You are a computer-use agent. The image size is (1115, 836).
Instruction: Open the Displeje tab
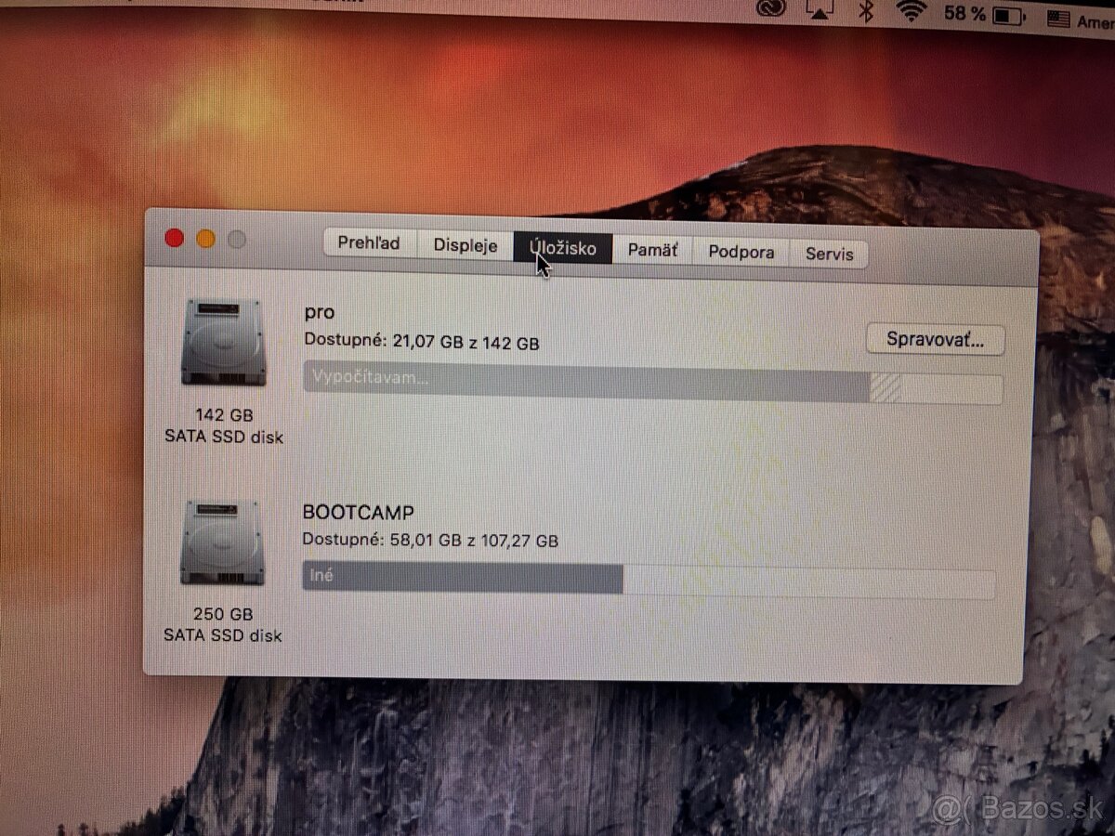tap(465, 245)
